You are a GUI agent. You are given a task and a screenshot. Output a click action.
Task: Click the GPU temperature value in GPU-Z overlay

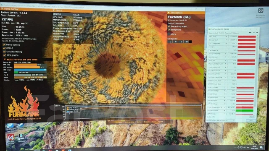pos(76,23)
